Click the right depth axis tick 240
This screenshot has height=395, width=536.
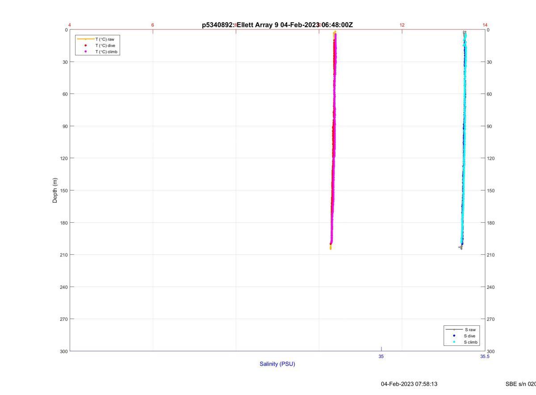pos(491,287)
